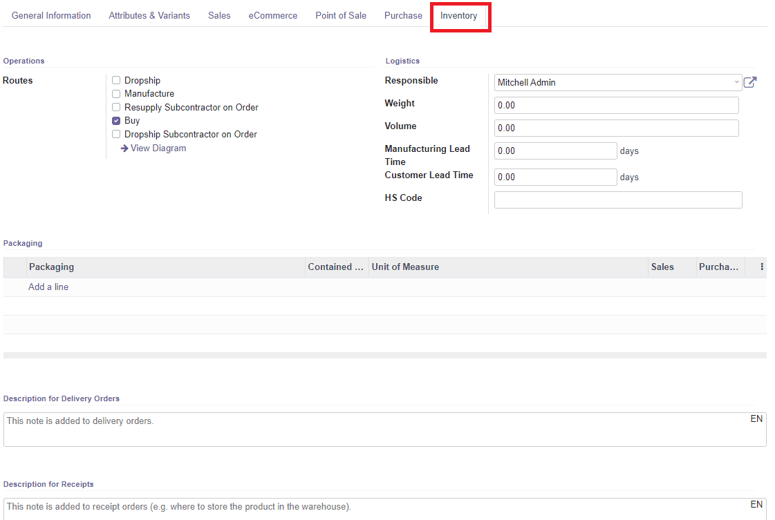
Task: Open Mitchell Admin record via external link icon
Action: click(749, 81)
